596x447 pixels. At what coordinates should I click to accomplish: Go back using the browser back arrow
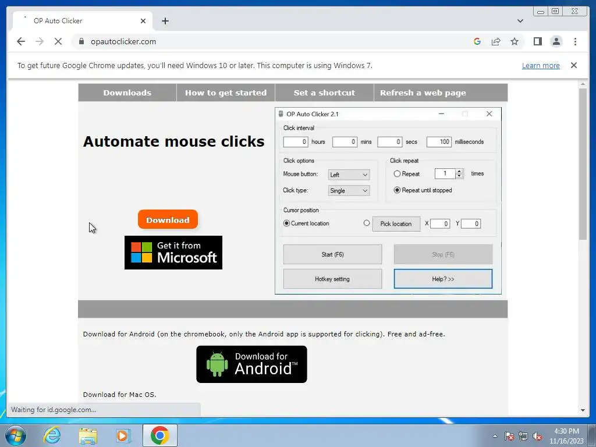click(21, 41)
